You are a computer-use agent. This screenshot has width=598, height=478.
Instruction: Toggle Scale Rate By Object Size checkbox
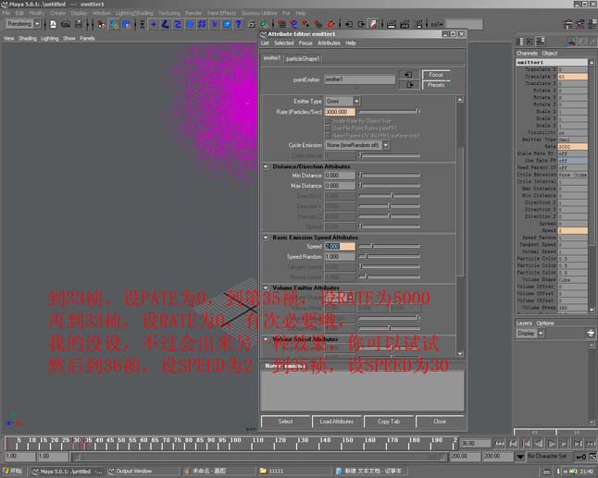click(327, 121)
